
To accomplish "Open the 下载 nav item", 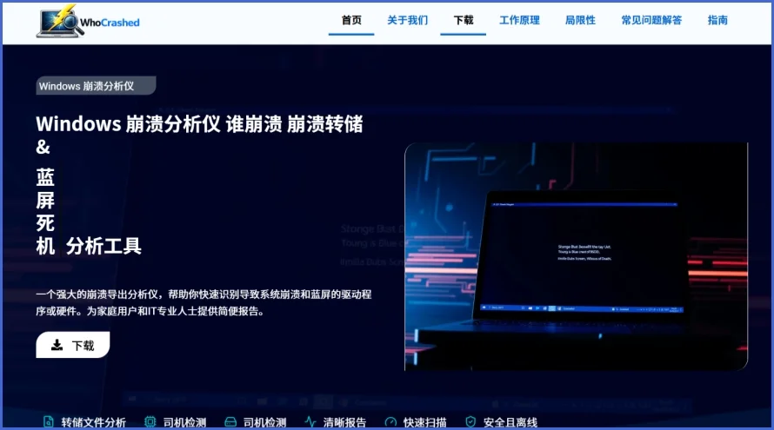I will 463,20.
